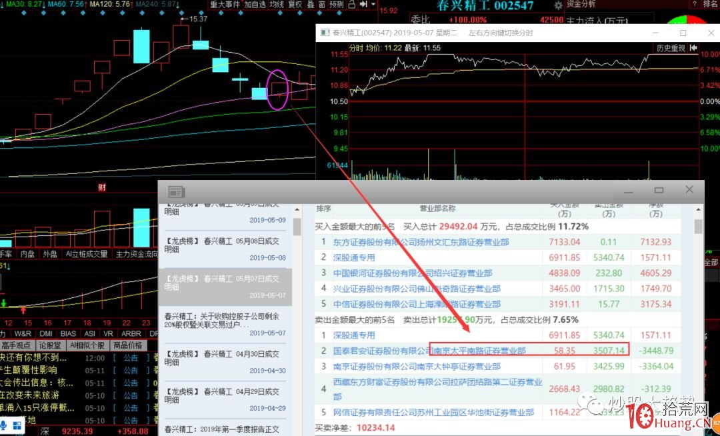Click the red up-arrow signal in the indicator chart
720x436 pixels.
(23, 310)
